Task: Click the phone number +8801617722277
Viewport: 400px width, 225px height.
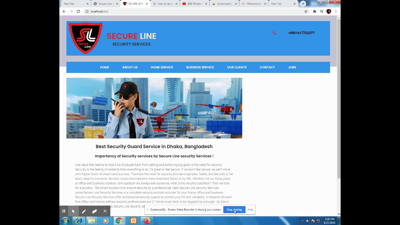Action: pos(301,33)
